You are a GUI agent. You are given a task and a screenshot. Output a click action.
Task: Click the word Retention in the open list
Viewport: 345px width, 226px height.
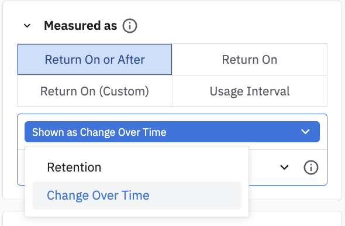tap(74, 167)
